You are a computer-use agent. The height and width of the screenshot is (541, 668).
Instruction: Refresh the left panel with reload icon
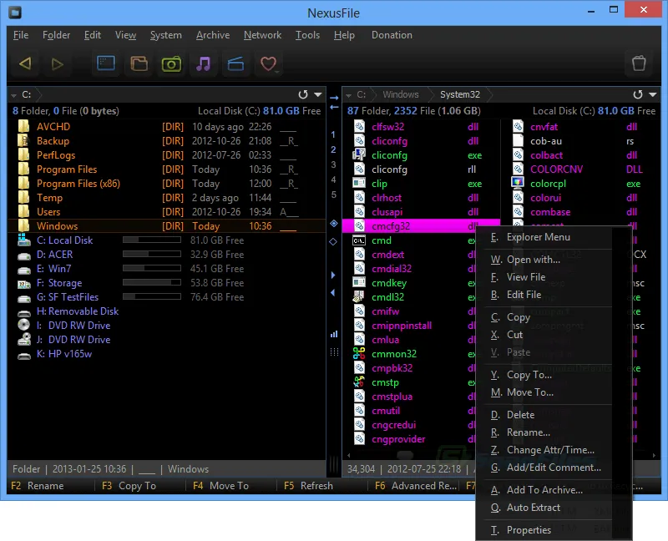[x=303, y=94]
